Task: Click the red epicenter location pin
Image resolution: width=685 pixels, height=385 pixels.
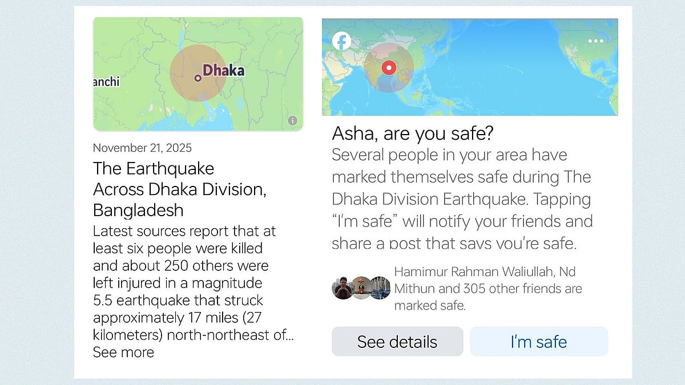Action: coord(389,68)
